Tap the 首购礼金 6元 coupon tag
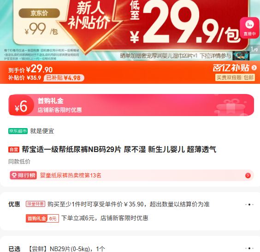260x252 pixels. point(42,218)
